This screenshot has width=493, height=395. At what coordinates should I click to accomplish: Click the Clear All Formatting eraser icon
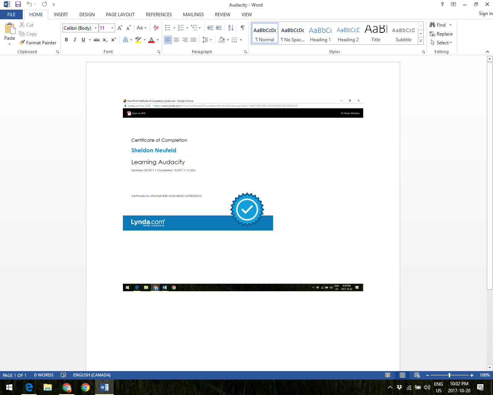[x=156, y=28]
